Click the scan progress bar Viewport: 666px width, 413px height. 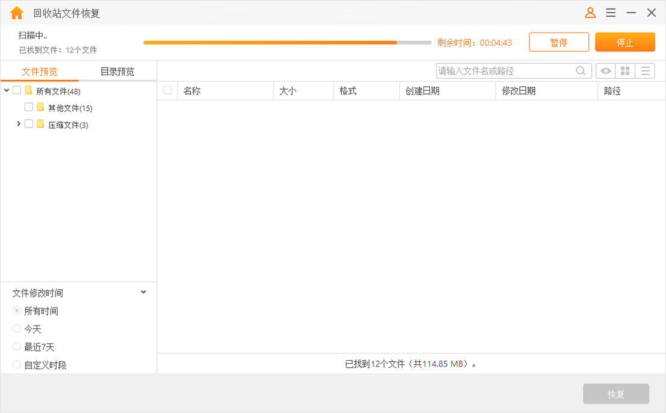[287, 43]
